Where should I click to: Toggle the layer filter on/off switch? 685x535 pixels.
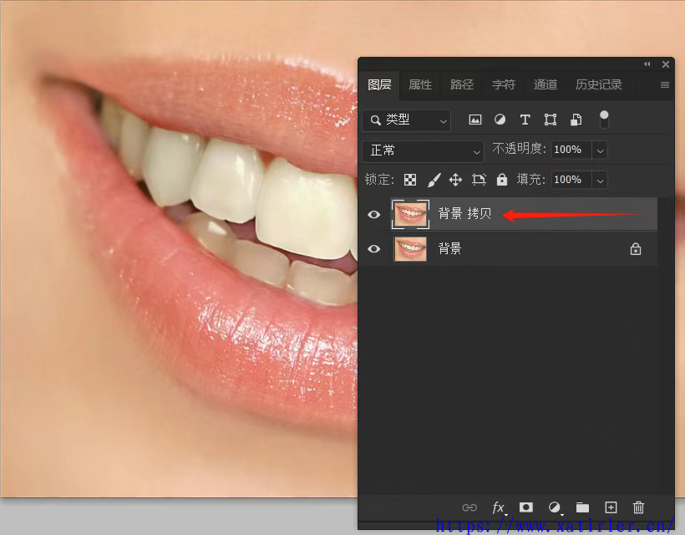604,120
